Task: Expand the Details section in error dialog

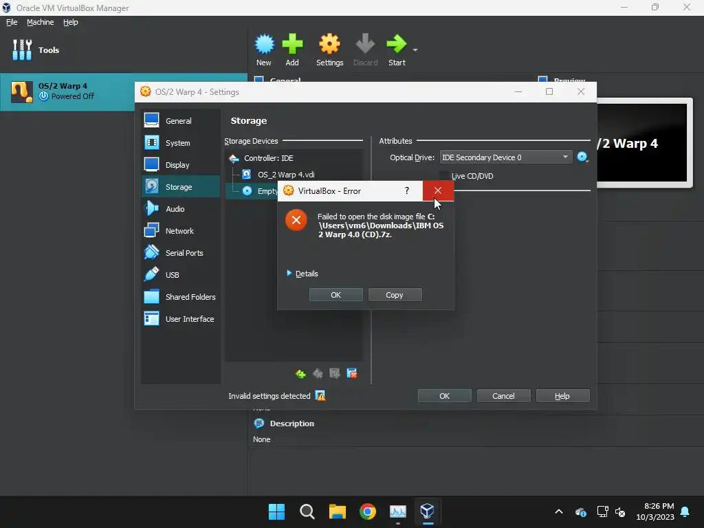Action: click(302, 274)
